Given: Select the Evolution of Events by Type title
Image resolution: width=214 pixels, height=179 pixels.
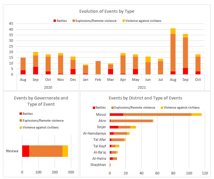Looking at the screenshot, I should click(107, 11).
